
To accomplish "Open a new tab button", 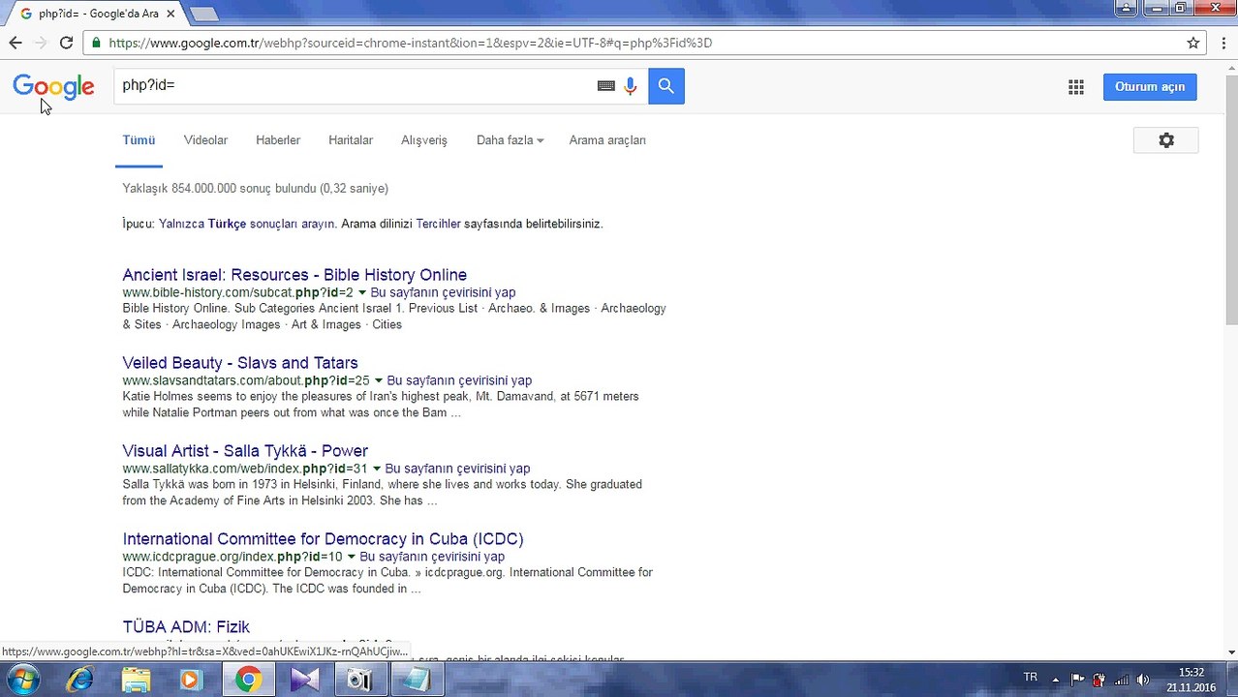I will [x=204, y=14].
